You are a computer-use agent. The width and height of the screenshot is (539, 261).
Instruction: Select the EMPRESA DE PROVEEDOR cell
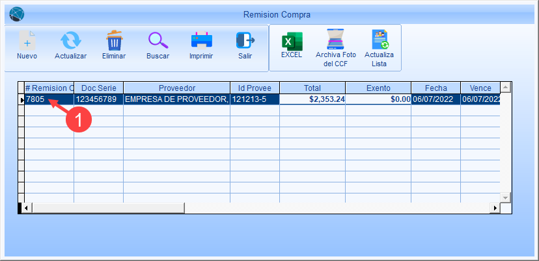point(176,99)
